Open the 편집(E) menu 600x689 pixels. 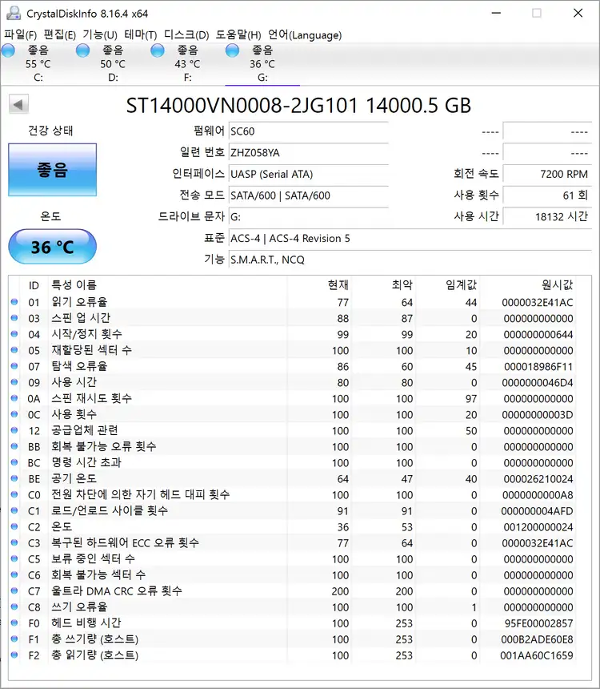point(60,34)
